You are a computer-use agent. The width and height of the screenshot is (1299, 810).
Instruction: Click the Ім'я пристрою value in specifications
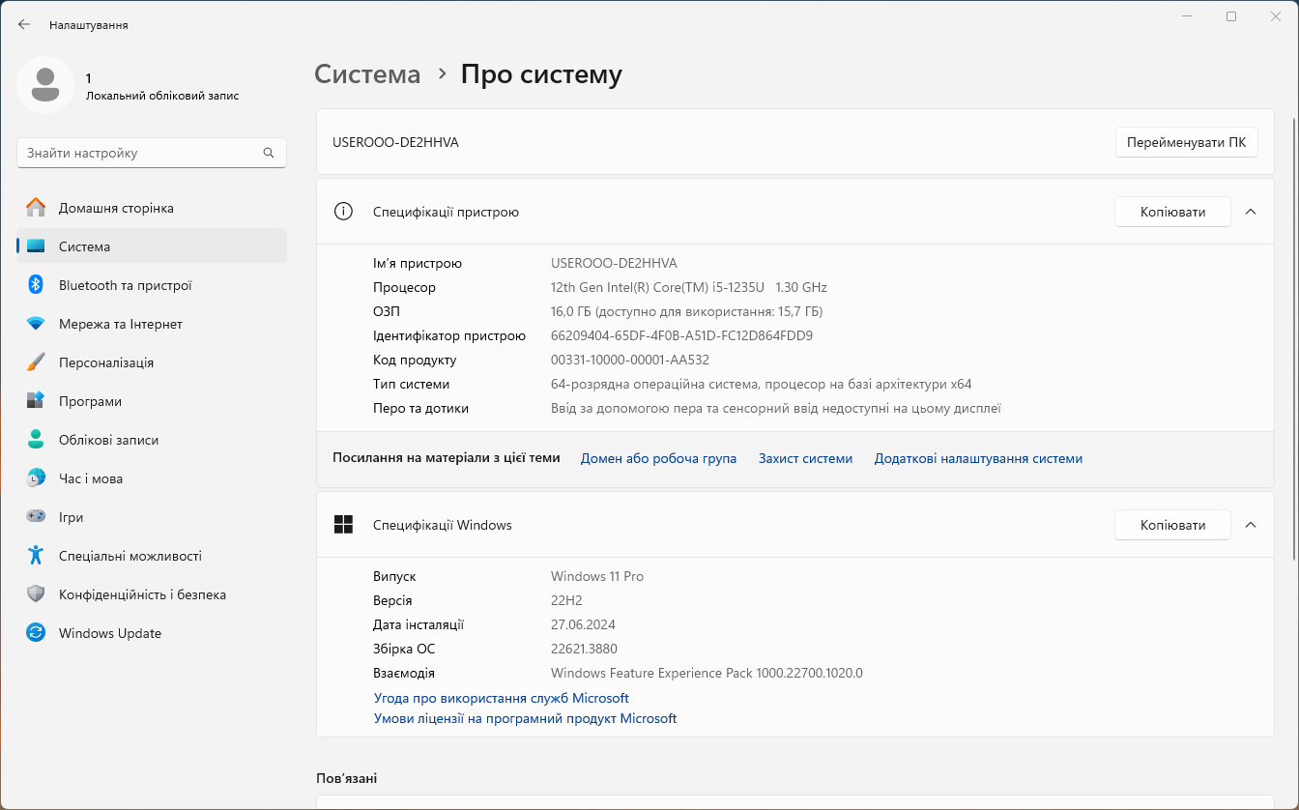tap(614, 263)
